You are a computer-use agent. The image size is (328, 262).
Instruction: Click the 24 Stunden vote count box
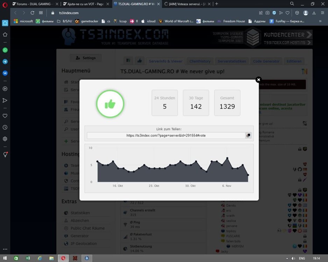[x=165, y=103]
